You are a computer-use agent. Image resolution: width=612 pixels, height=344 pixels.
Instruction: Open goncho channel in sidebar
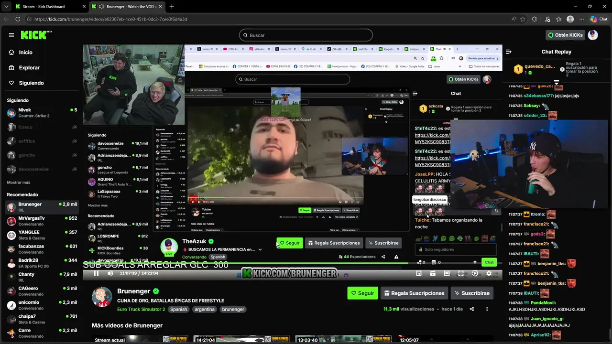(42, 155)
